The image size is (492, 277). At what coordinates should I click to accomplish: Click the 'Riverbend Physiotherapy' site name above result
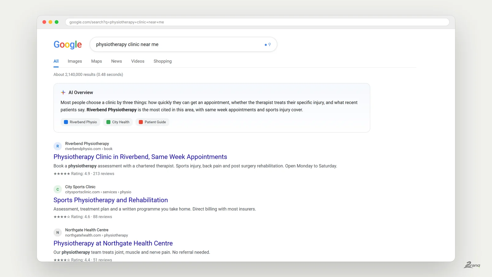(87, 144)
